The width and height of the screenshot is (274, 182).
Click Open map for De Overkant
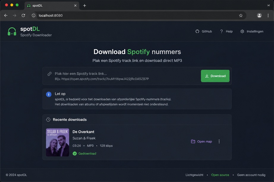coord(201,141)
